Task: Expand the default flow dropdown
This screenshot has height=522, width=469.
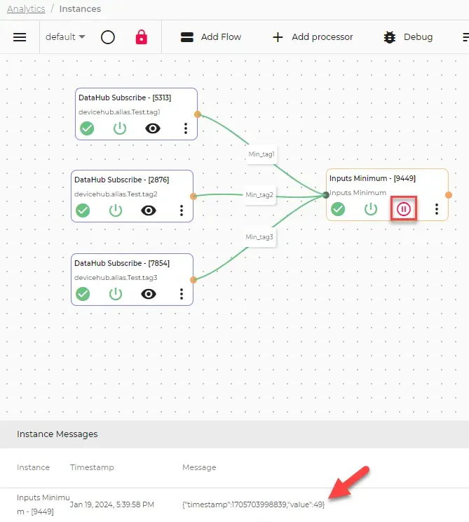Action: pyautogui.click(x=65, y=37)
